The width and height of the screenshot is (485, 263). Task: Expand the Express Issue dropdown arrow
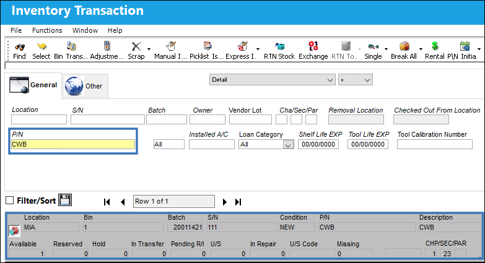coord(258,49)
